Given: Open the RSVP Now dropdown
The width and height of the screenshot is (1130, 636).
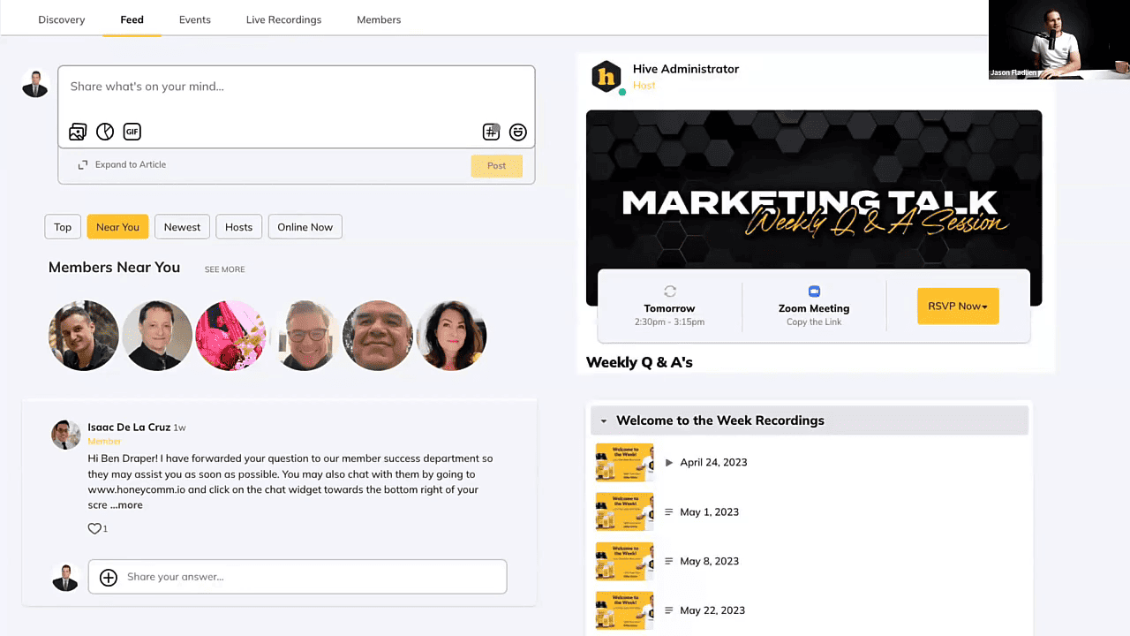Looking at the screenshot, I should [958, 307].
